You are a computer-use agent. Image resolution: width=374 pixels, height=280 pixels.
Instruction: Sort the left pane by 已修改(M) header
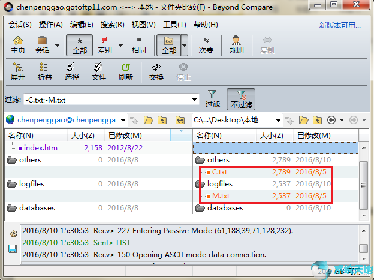click(137, 136)
